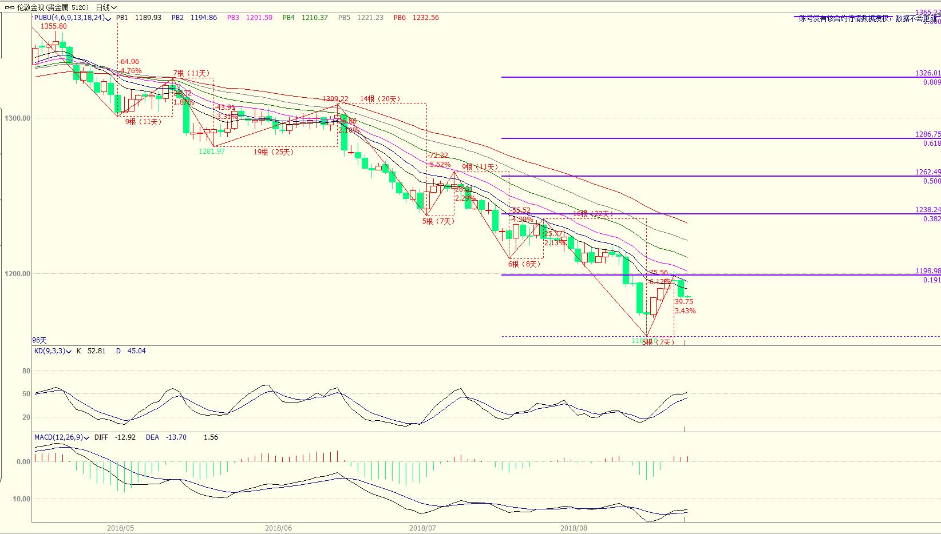Click the 6根（8天） swing annotation
Image resolution: width=941 pixels, height=534 pixels.
pyautogui.click(x=524, y=264)
